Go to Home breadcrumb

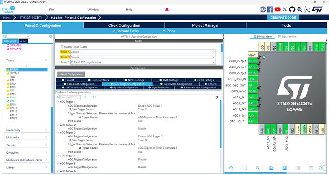coord(7,18)
